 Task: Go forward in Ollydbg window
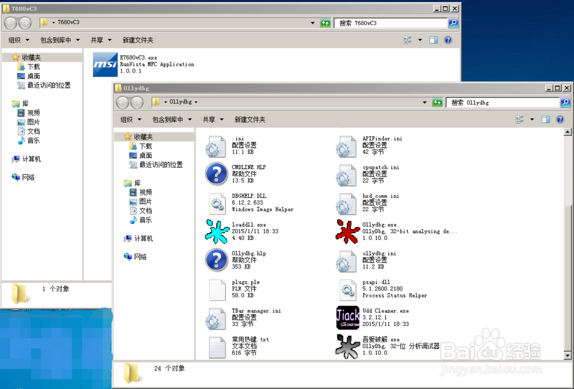point(137,103)
